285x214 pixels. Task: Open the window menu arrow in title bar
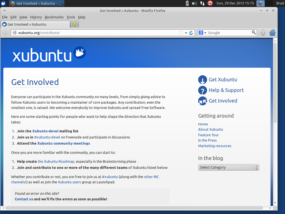click(x=4, y=11)
